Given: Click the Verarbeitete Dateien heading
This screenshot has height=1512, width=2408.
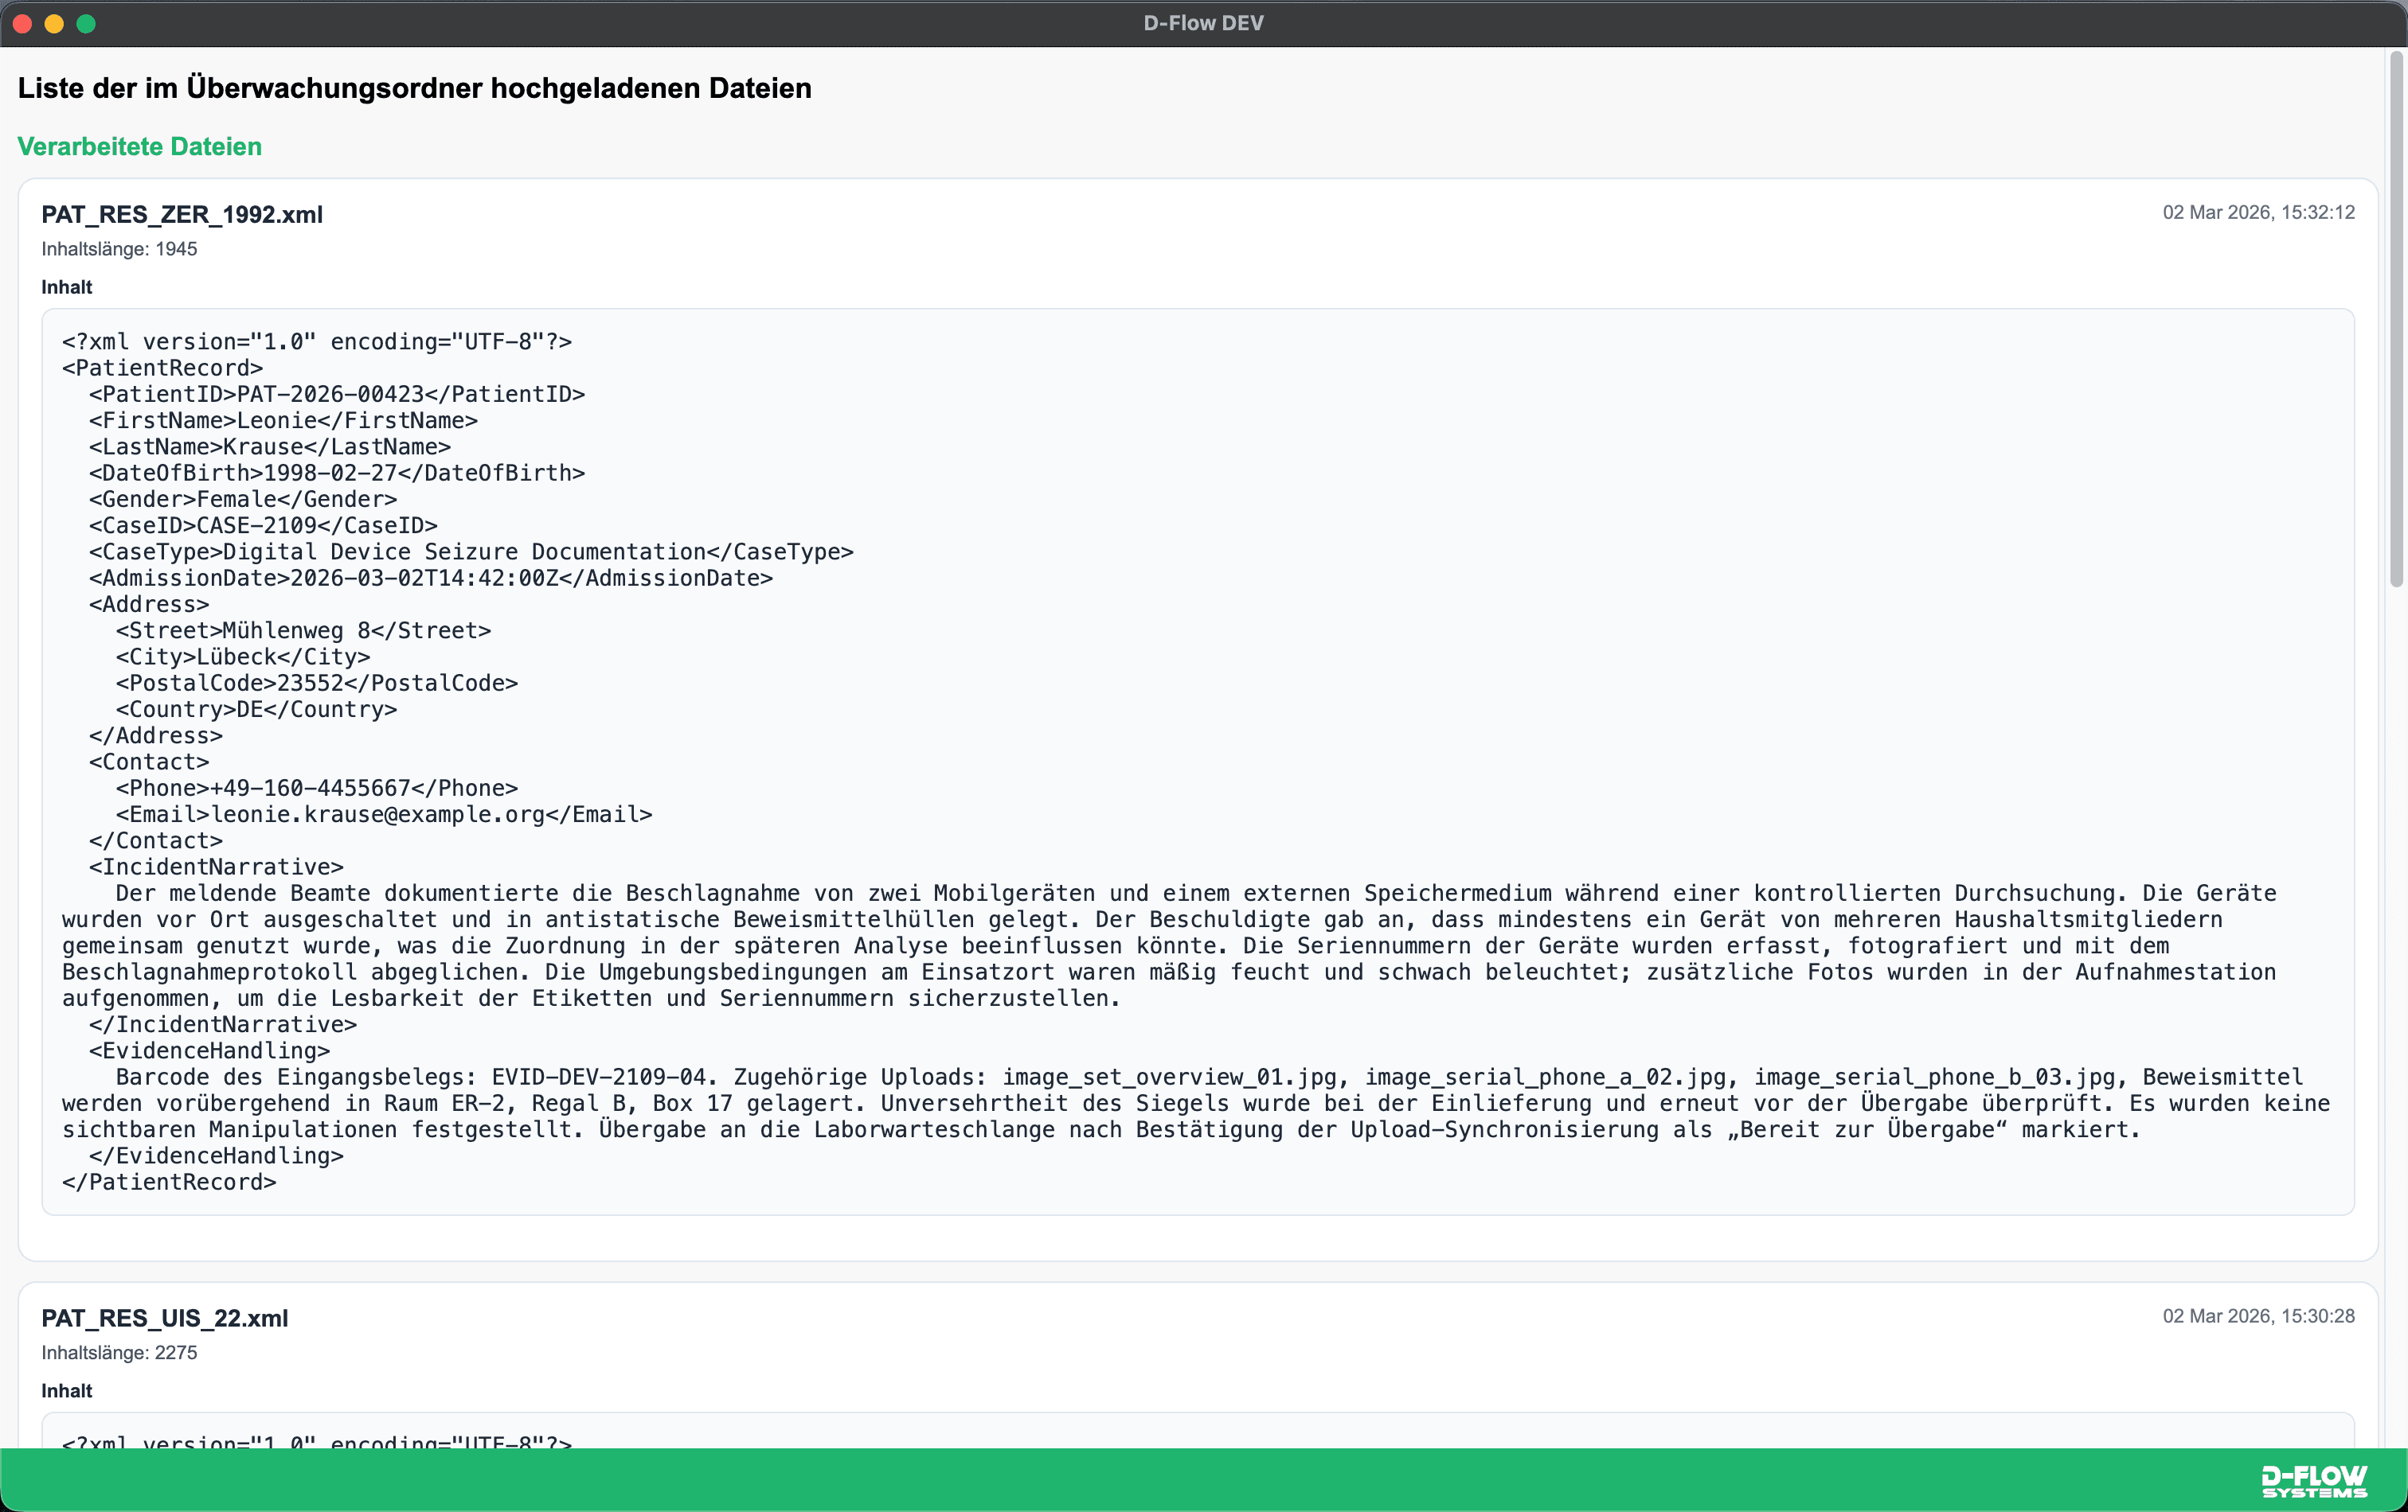Looking at the screenshot, I should pos(140,146).
